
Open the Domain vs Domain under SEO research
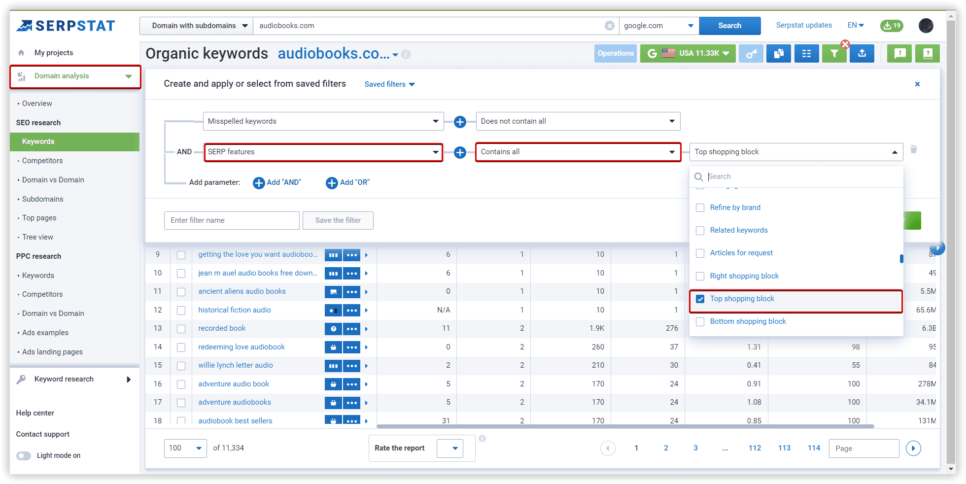53,180
